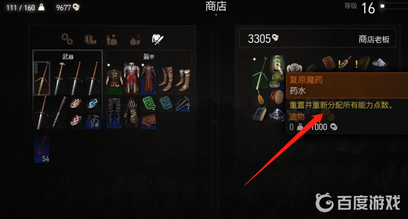The width and height of the screenshot is (408, 219).
Task: Open the crafting components gears filter tab
Action: pyautogui.click(x=67, y=39)
